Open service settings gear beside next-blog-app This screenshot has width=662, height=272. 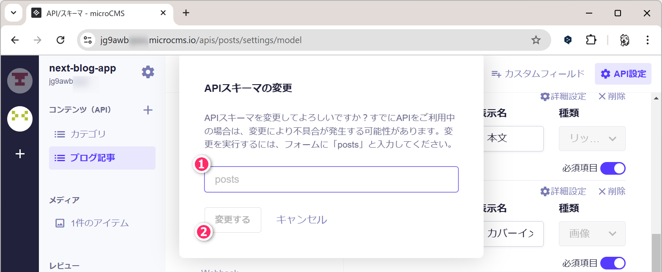pyautogui.click(x=148, y=72)
